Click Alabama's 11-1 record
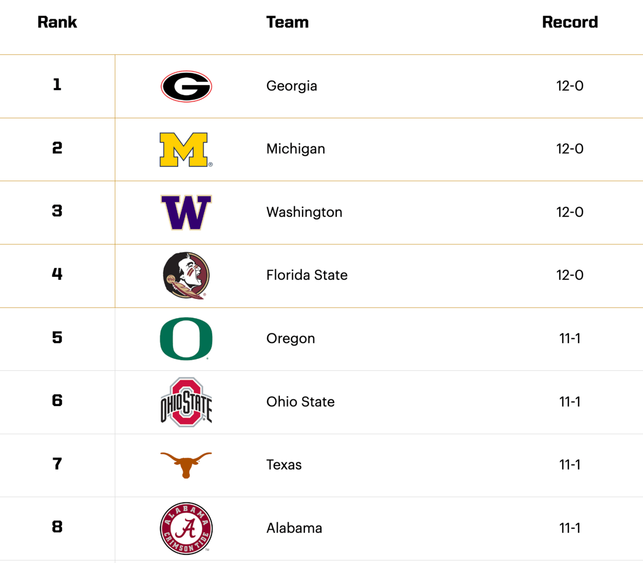Screen dimensions: 643x563 click(570, 528)
